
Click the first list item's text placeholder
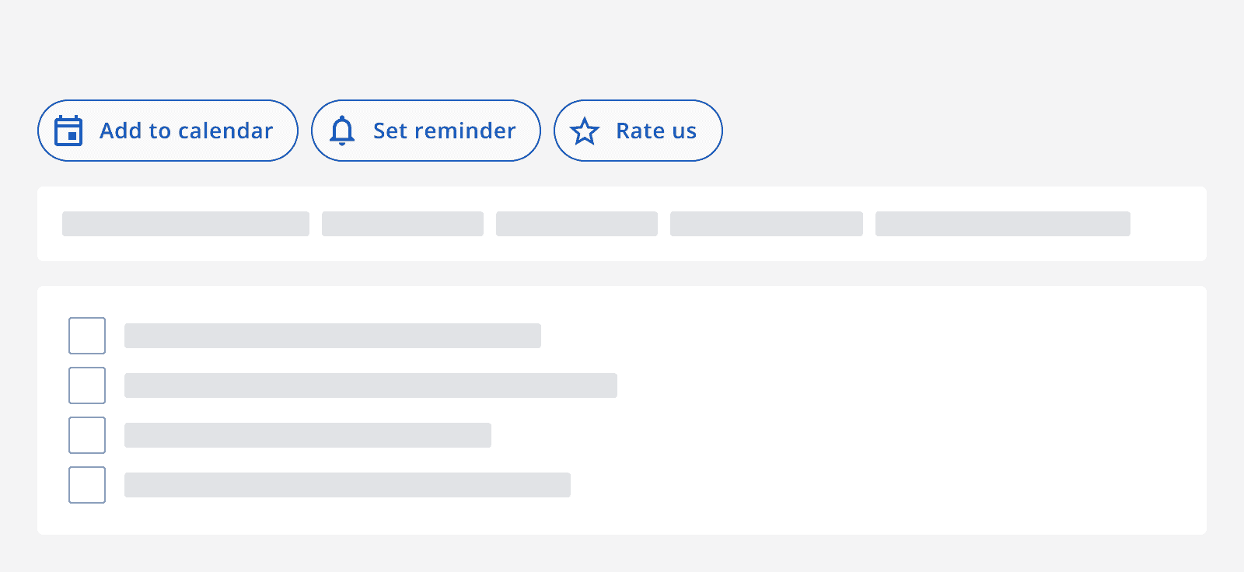[x=332, y=336]
